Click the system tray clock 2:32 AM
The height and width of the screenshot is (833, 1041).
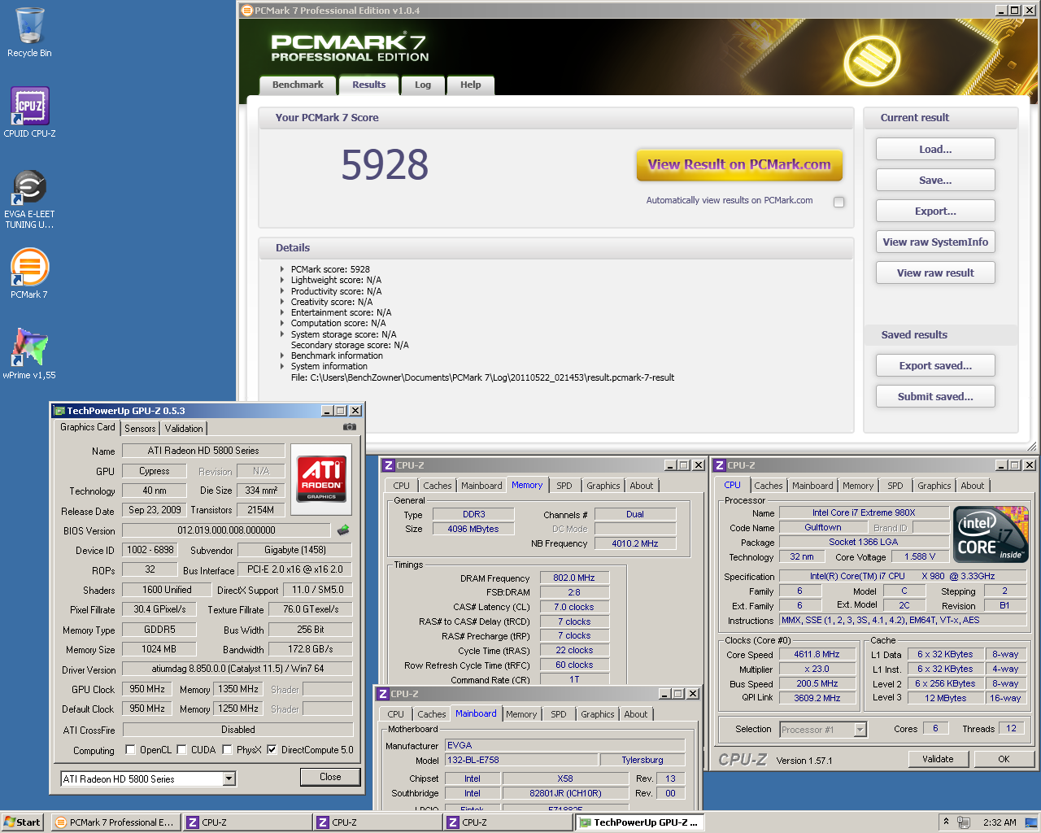click(999, 822)
